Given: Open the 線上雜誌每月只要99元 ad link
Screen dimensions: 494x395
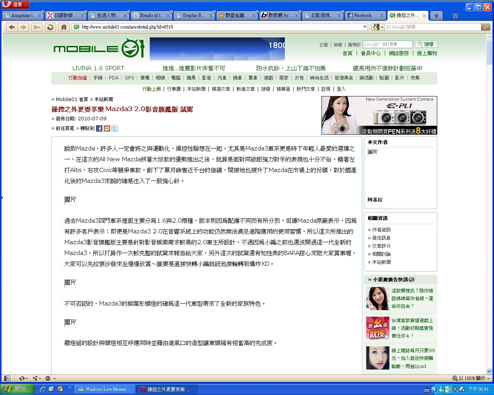Looking at the screenshot, I should [413, 358].
